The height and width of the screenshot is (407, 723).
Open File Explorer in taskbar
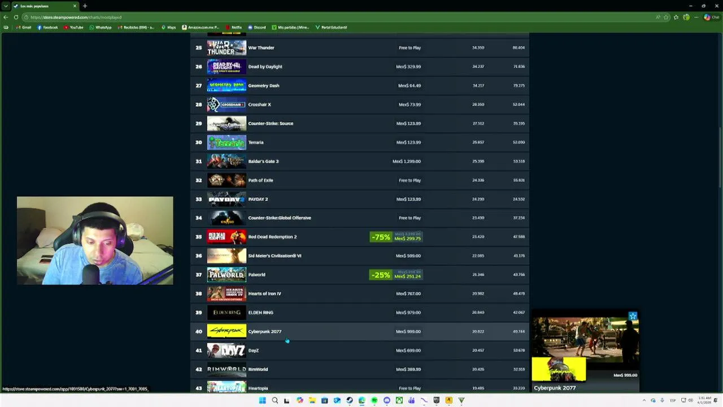tap(312, 400)
